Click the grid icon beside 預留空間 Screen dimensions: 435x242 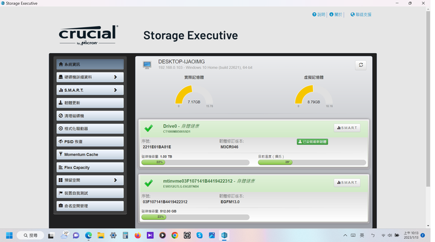point(61,180)
